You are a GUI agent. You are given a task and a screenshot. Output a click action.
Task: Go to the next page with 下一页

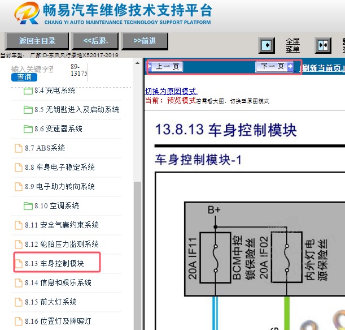click(274, 66)
